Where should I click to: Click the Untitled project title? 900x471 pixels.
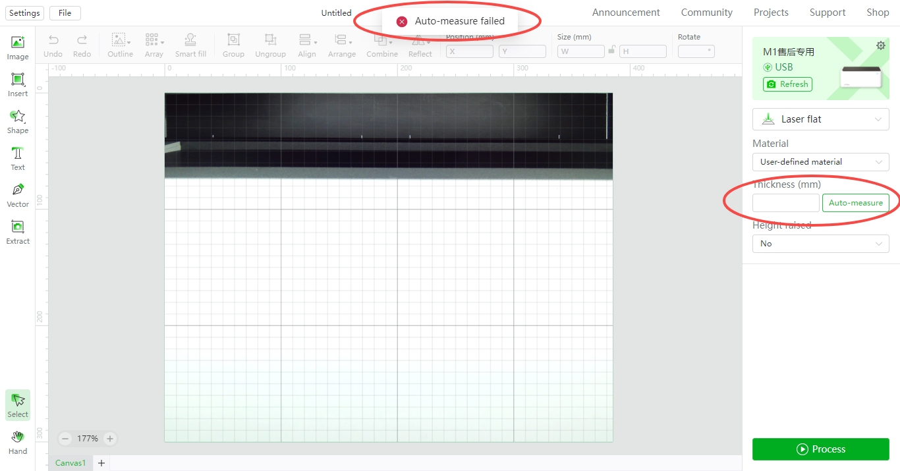pyautogui.click(x=337, y=13)
